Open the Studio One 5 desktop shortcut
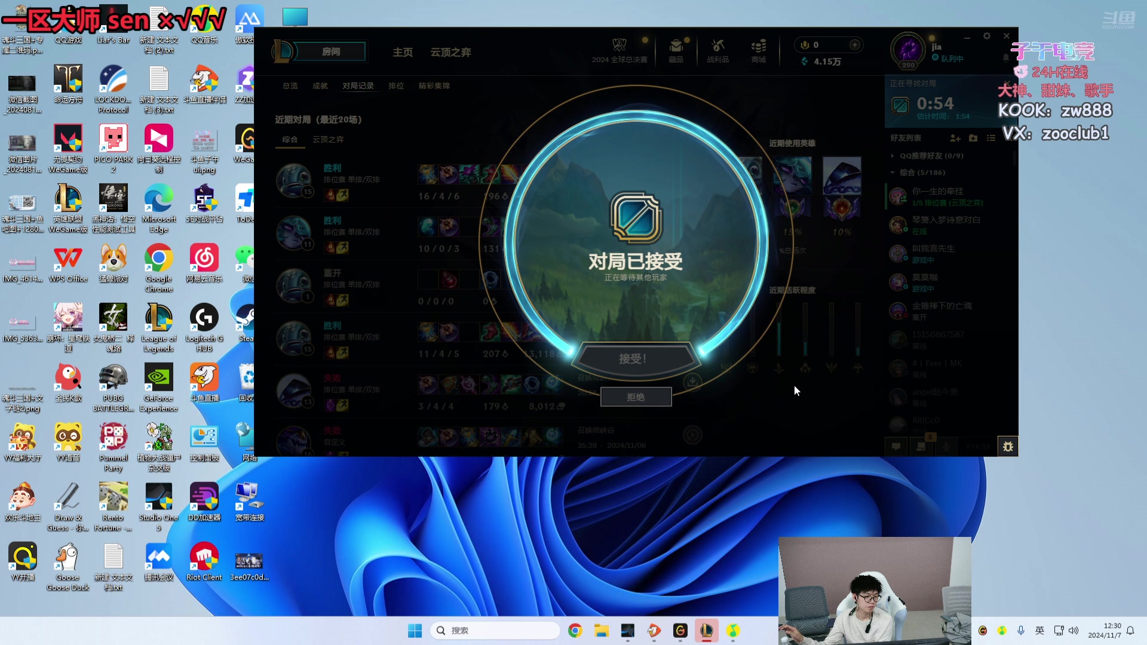Image resolution: width=1147 pixels, height=645 pixels. [x=158, y=506]
